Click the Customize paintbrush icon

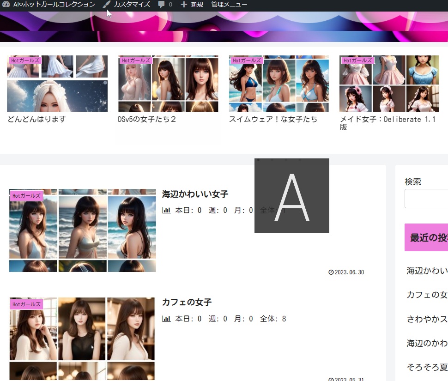coord(106,4)
